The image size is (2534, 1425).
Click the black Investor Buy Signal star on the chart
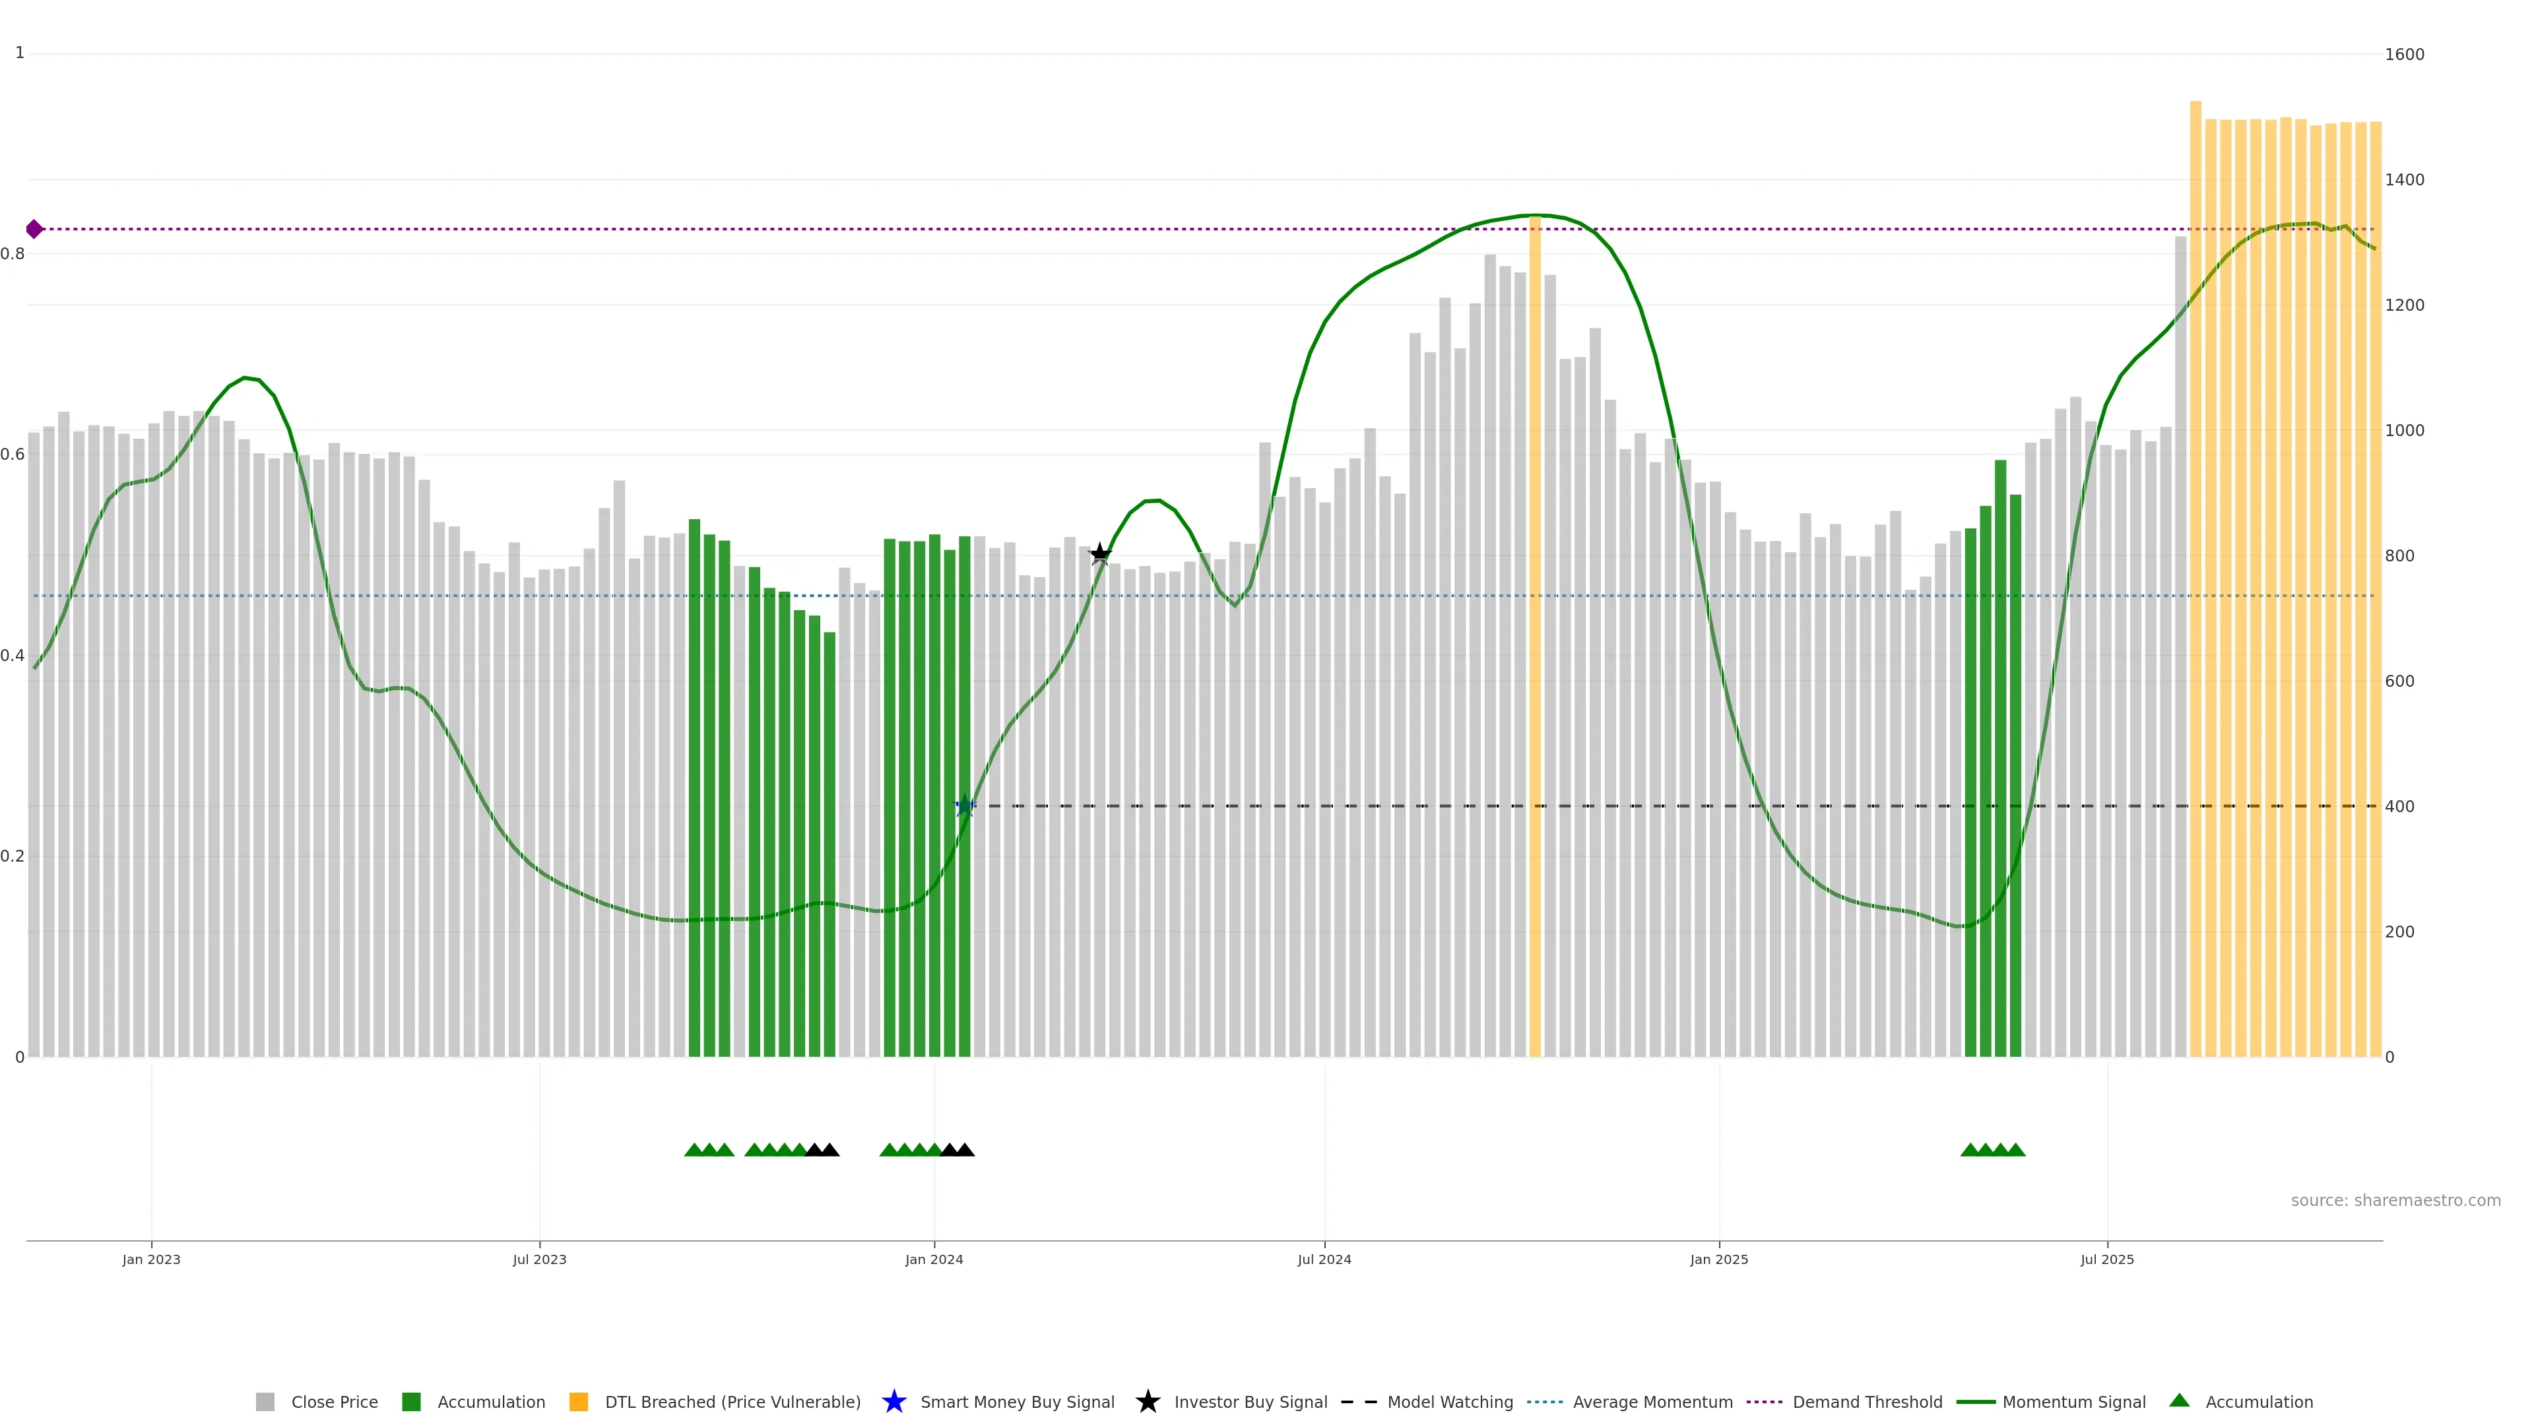(x=1100, y=555)
